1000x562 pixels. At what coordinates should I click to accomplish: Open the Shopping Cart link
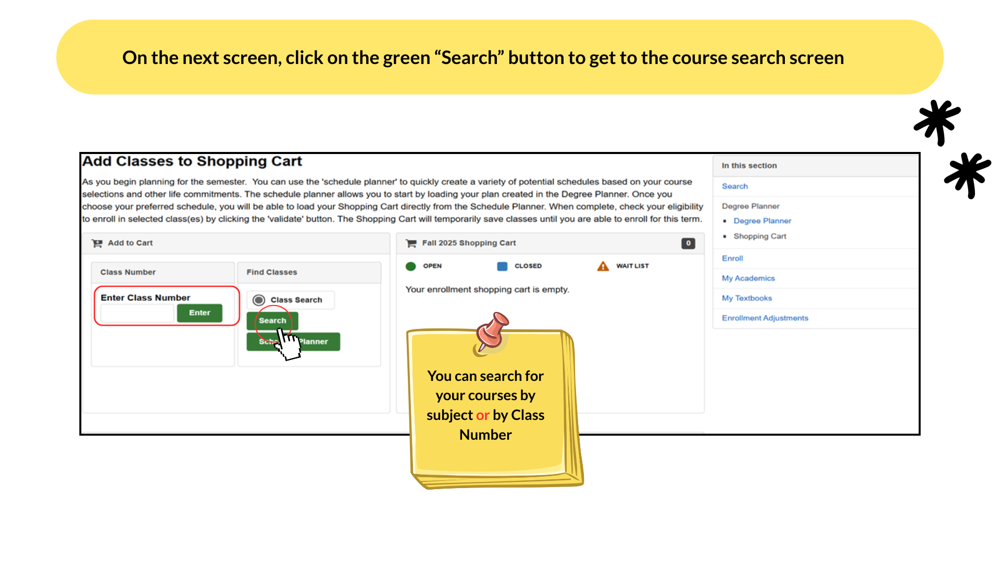pyautogui.click(x=760, y=236)
